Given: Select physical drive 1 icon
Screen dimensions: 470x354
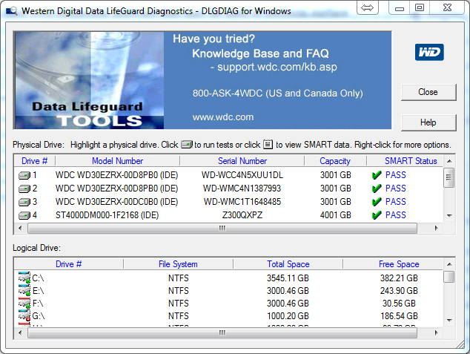Looking at the screenshot, I should [x=24, y=175].
